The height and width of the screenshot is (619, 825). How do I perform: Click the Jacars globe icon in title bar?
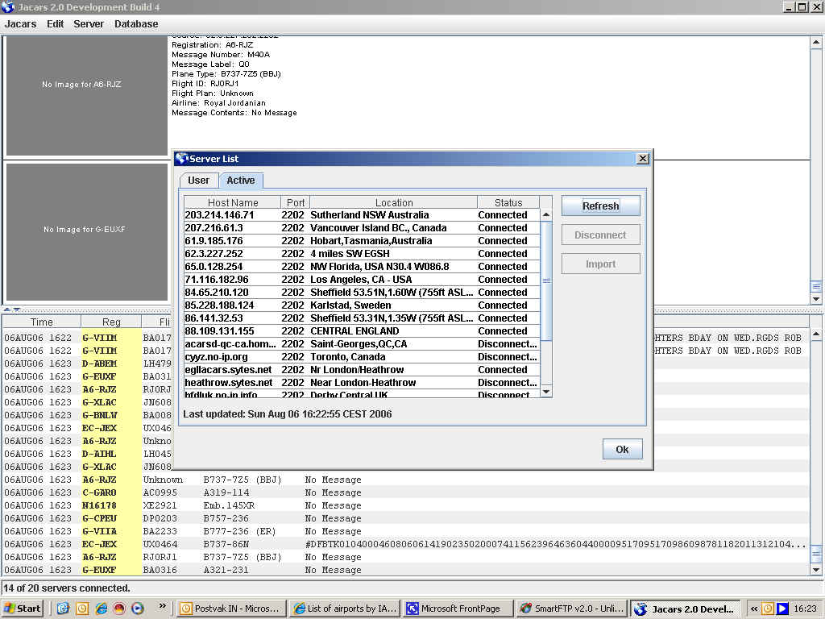tap(9, 7)
